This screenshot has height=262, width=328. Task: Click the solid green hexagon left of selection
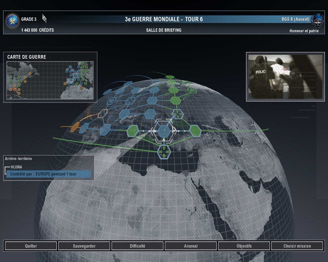(x=133, y=131)
